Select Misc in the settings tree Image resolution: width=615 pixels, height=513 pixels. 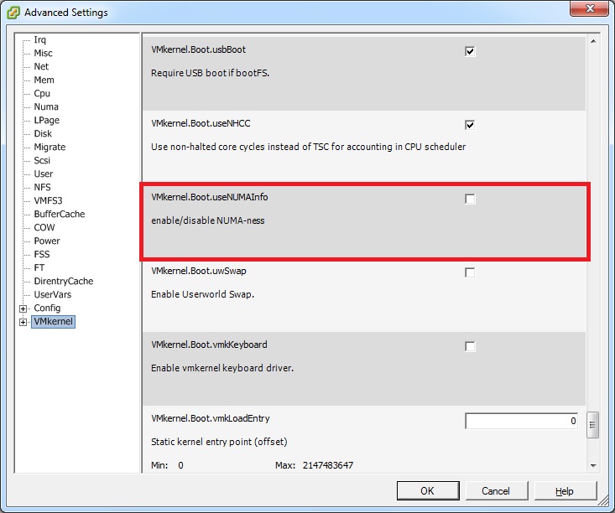43,53
